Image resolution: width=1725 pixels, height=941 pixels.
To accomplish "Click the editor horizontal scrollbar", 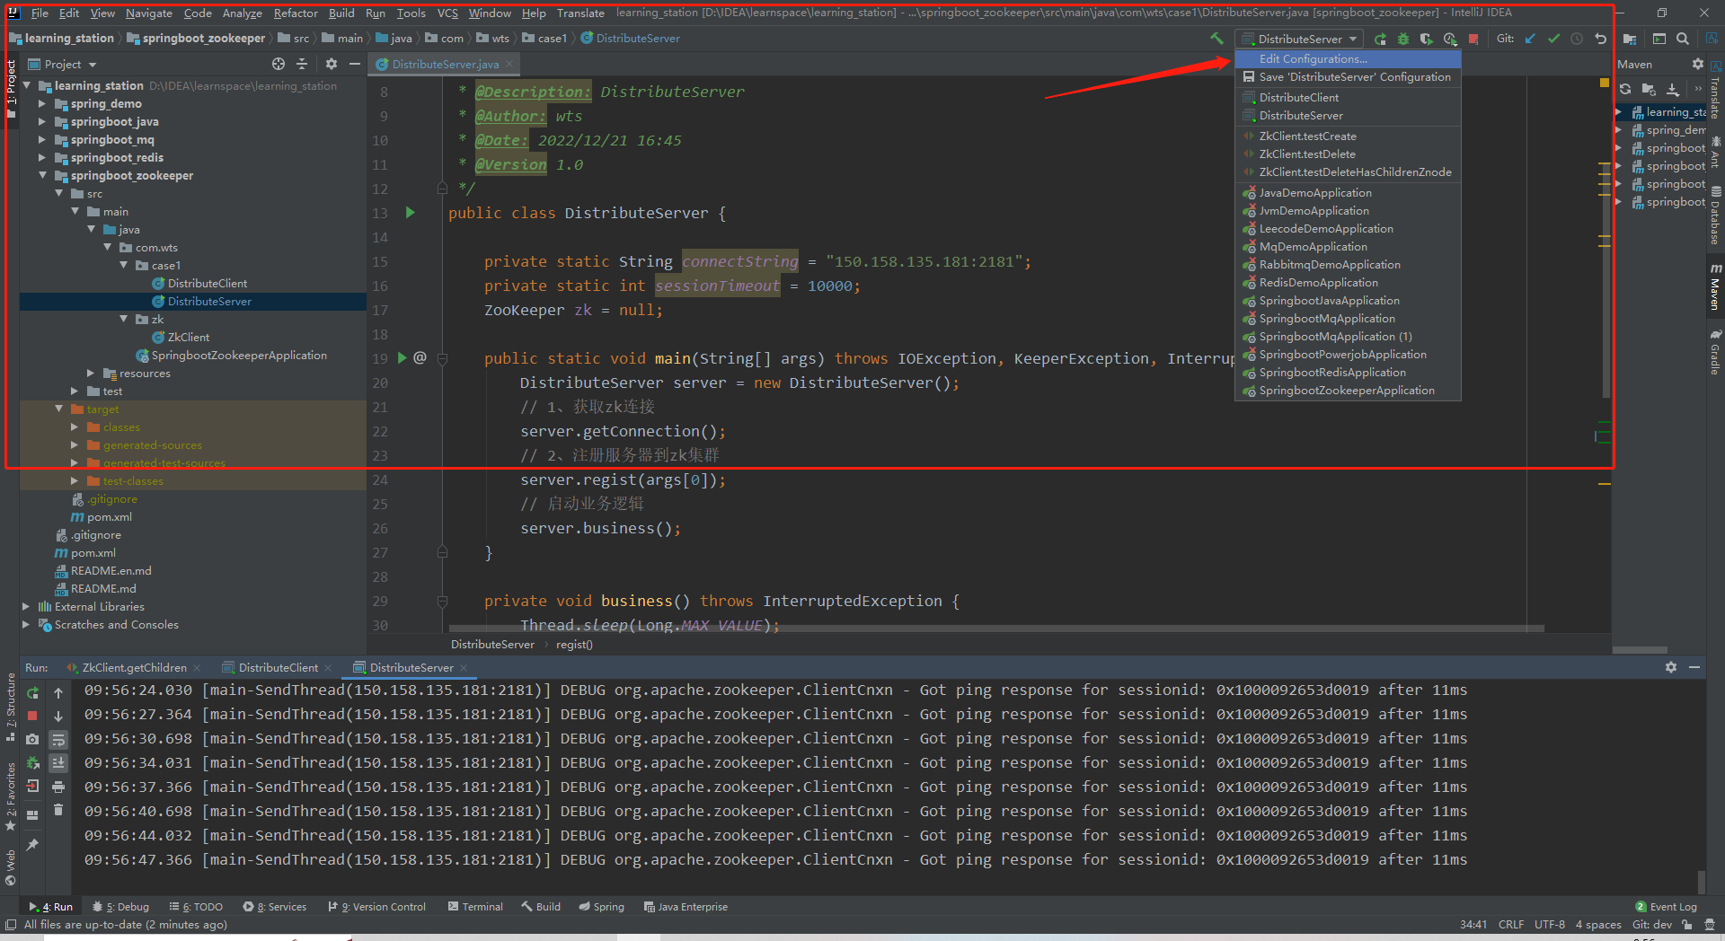I will [x=996, y=628].
